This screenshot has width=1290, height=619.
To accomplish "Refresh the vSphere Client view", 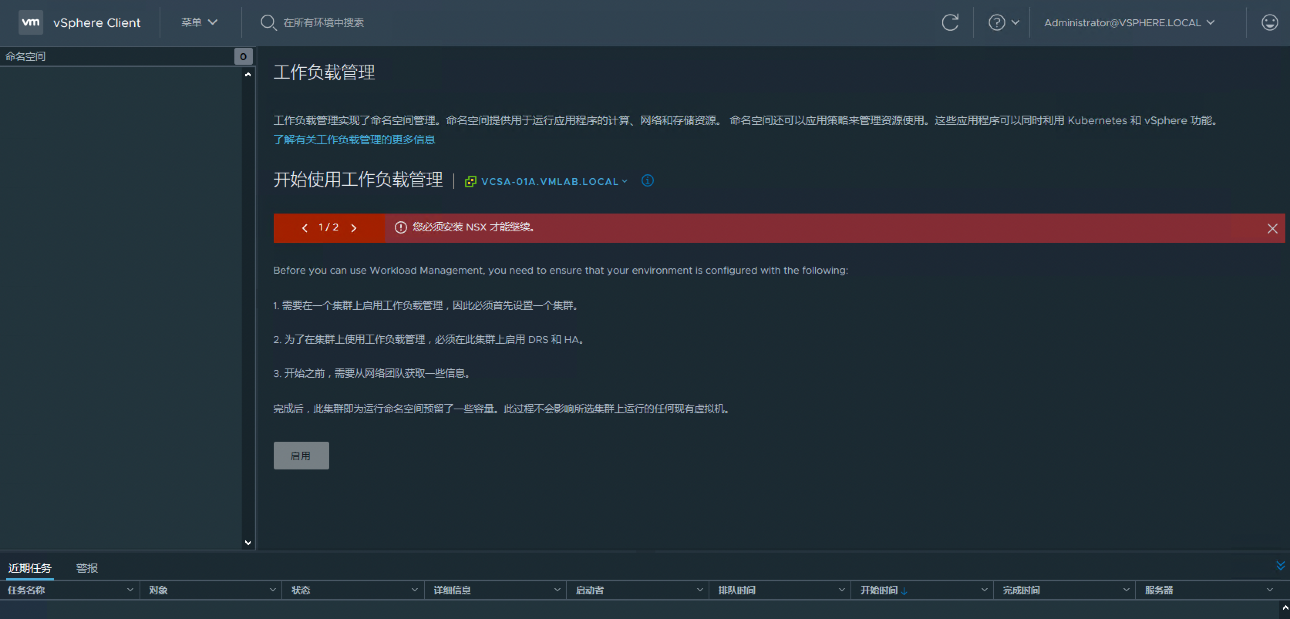I will tap(950, 22).
